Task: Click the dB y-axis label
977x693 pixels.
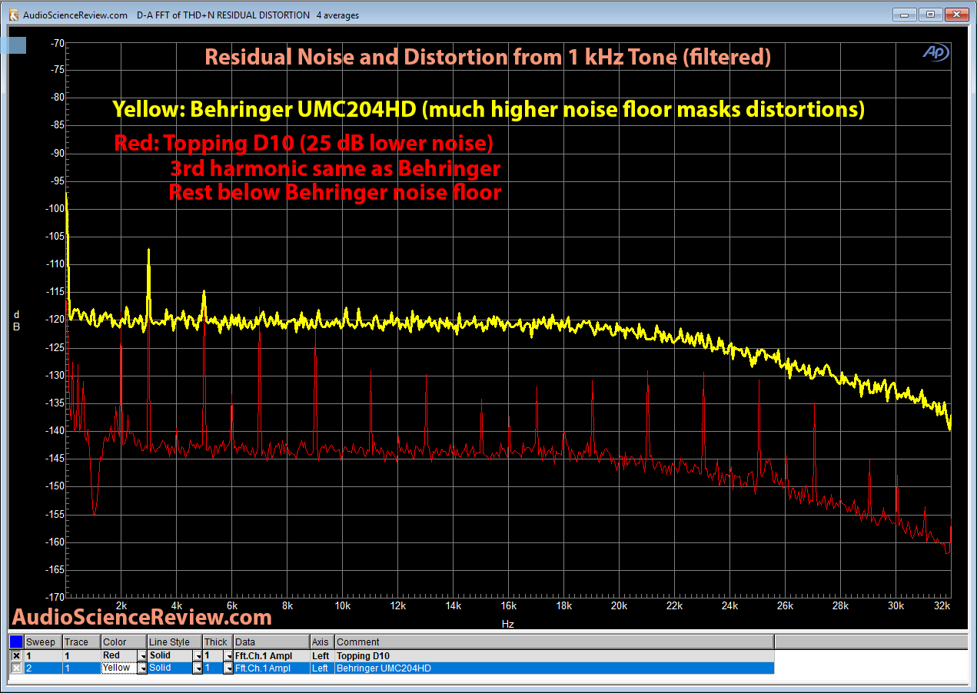Action: pos(16,320)
